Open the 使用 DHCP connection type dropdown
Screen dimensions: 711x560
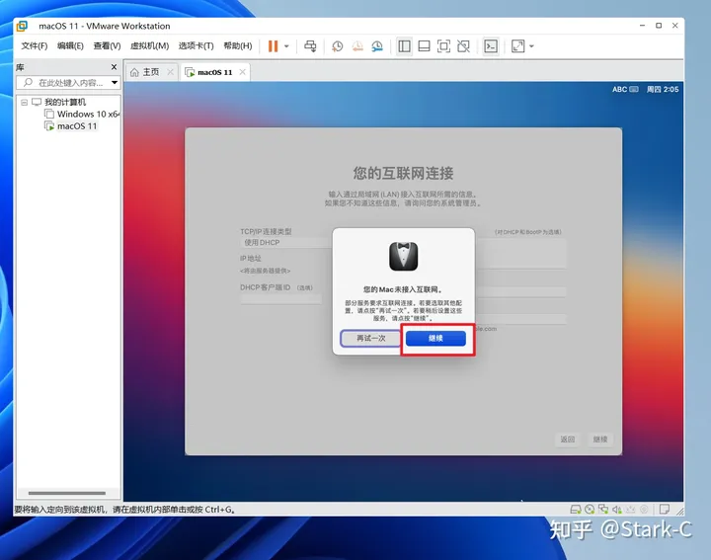click(286, 243)
